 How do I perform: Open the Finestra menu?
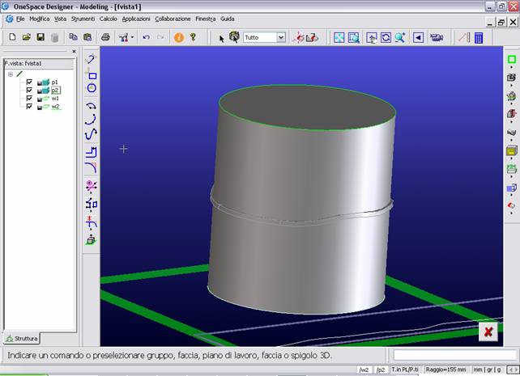point(205,19)
